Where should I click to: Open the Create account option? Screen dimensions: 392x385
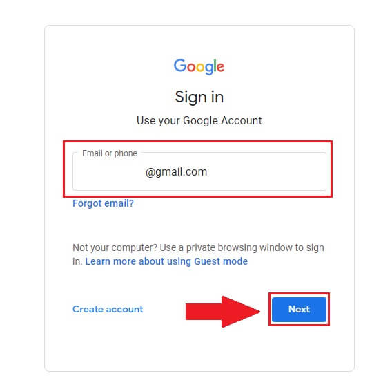[x=108, y=309]
